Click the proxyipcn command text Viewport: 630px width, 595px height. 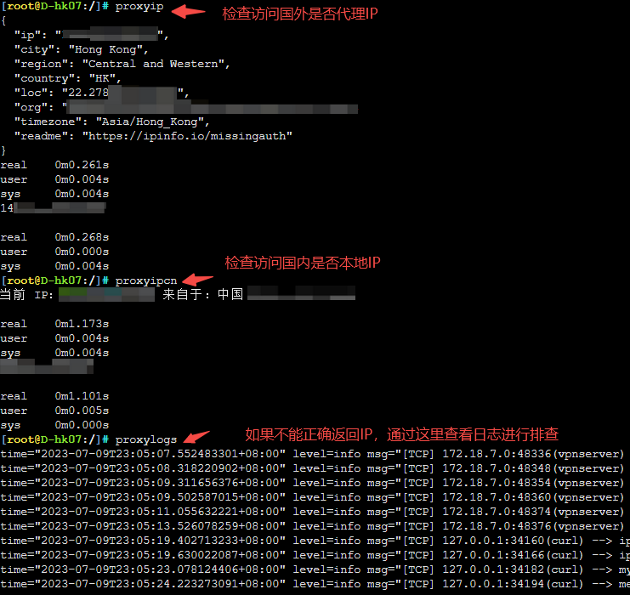[146, 280]
